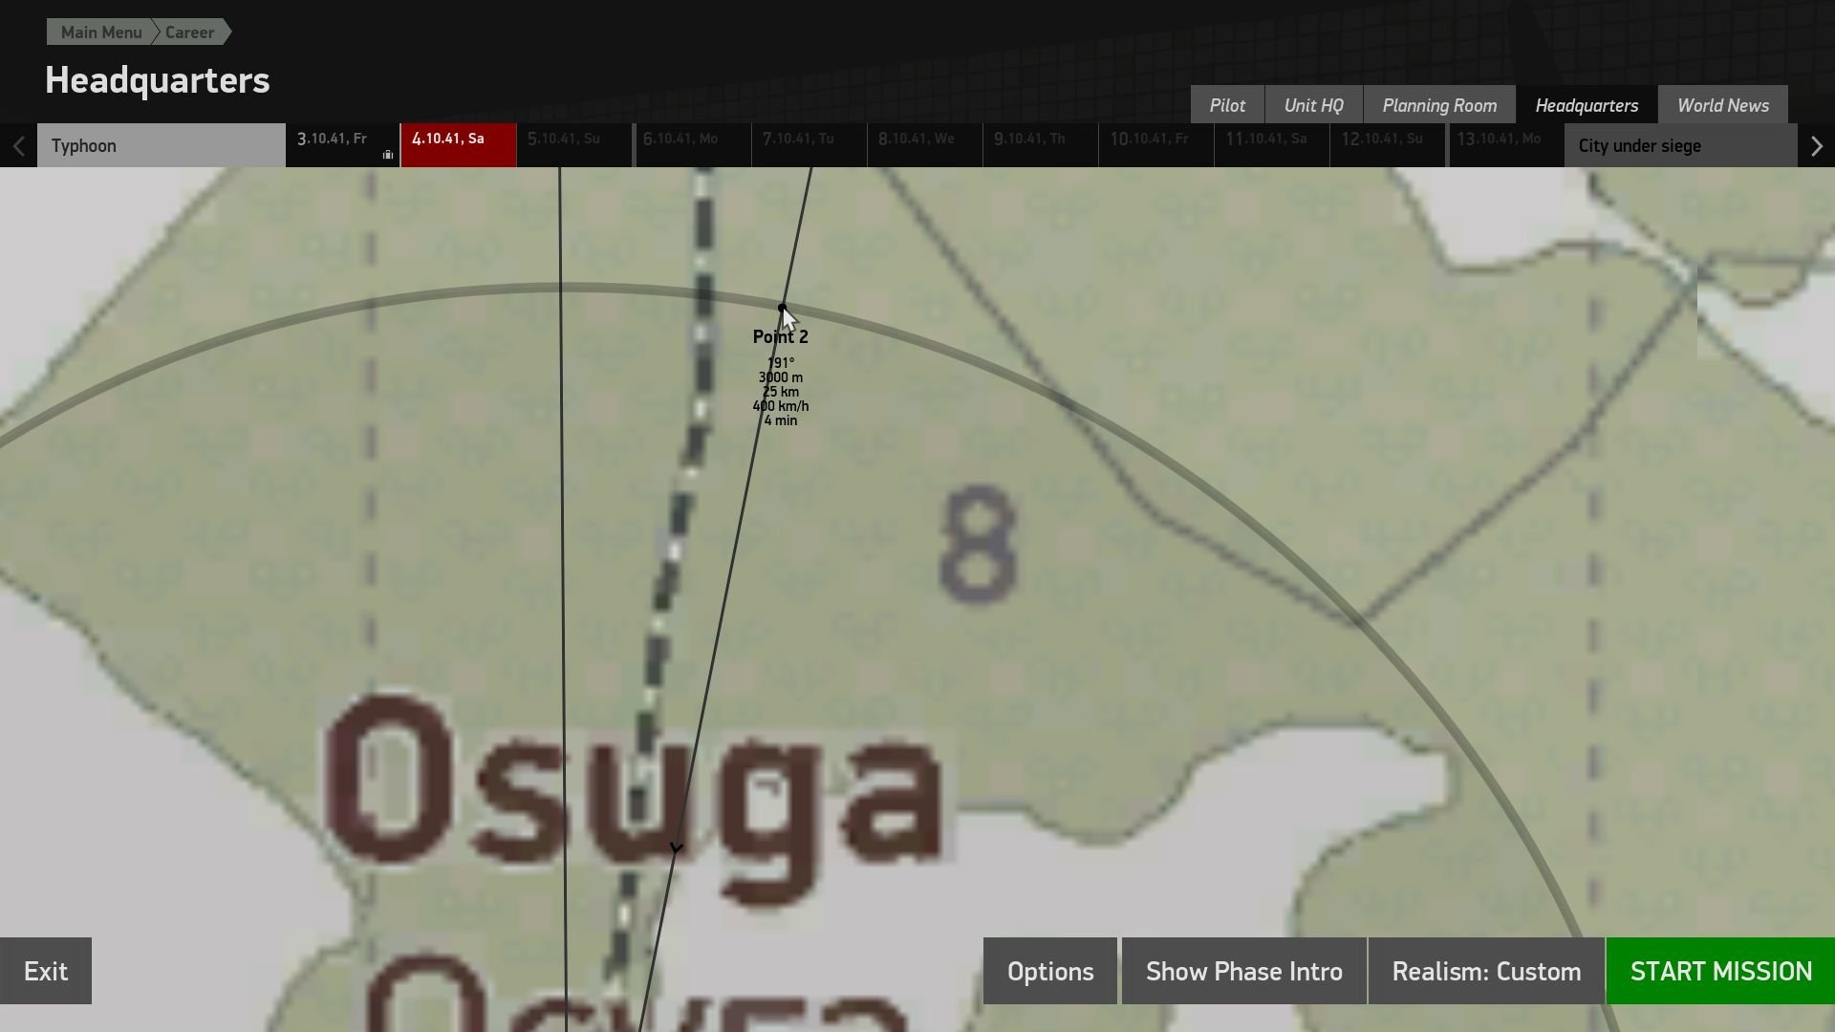Select the City under siege phase

(x=1681, y=145)
